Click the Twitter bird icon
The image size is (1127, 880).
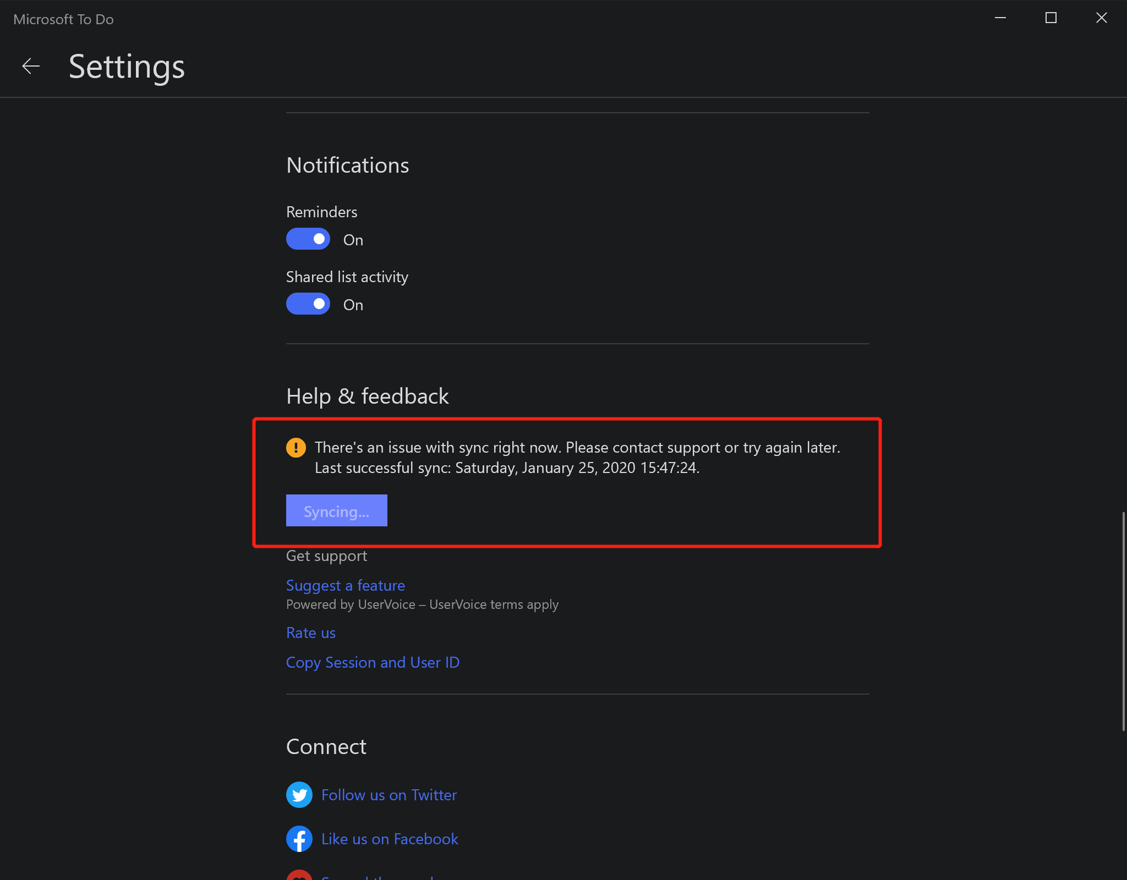299,794
